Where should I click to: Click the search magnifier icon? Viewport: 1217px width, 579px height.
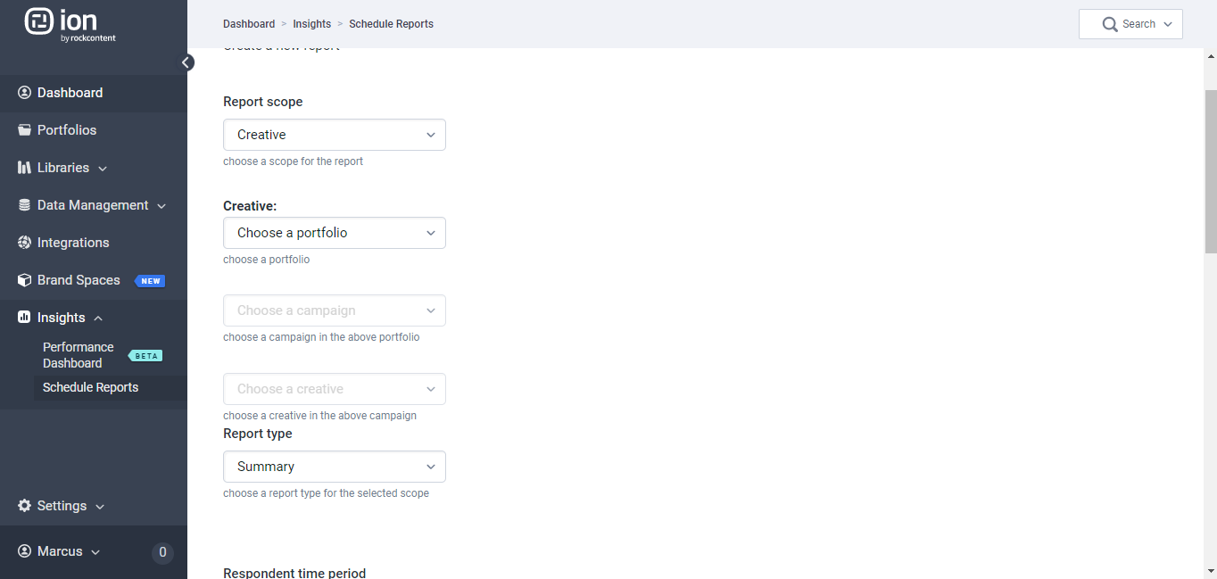pos(1110,25)
